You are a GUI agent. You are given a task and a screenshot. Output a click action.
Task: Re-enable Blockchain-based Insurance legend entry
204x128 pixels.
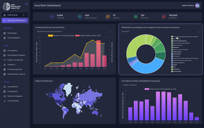click(x=179, y=41)
